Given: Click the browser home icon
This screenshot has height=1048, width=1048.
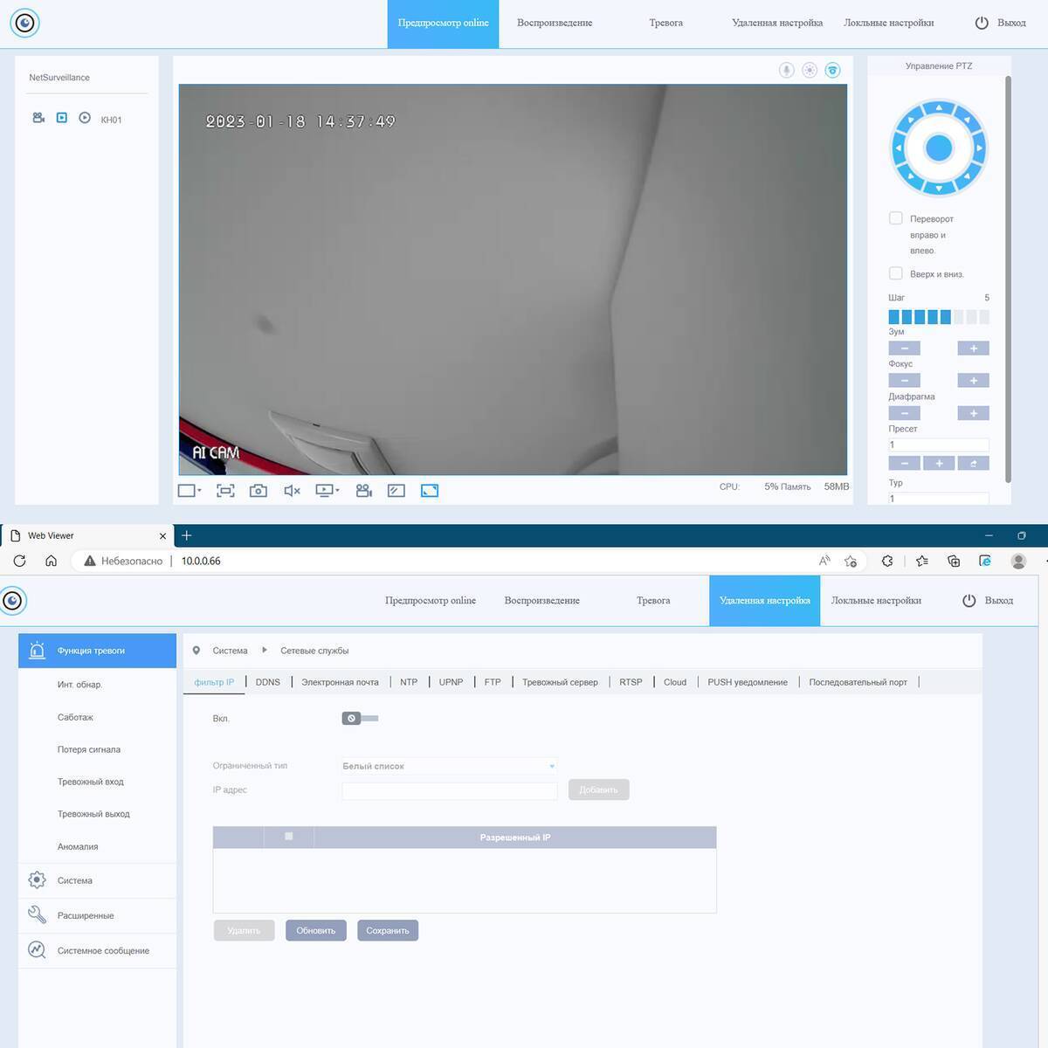Looking at the screenshot, I should point(52,561).
